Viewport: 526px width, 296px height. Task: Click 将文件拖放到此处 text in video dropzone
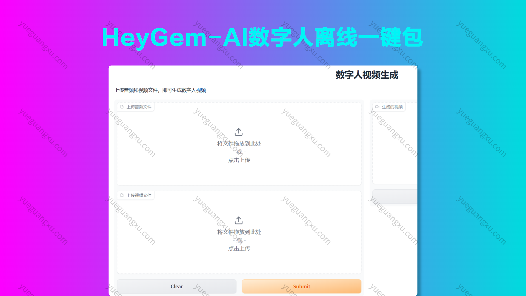(239, 232)
